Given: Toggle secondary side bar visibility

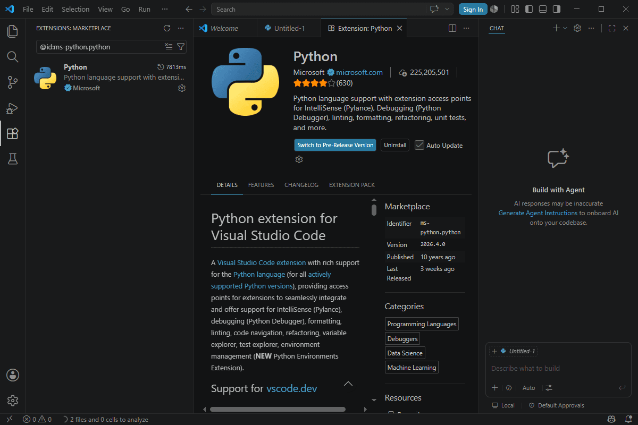Looking at the screenshot, I should coord(556,9).
